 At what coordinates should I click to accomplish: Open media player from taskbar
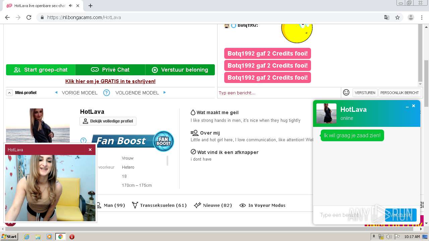[49, 237]
